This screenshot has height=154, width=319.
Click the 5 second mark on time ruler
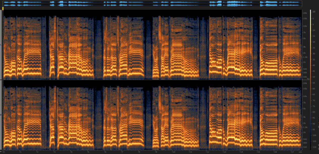pyautogui.click(x=88, y=152)
